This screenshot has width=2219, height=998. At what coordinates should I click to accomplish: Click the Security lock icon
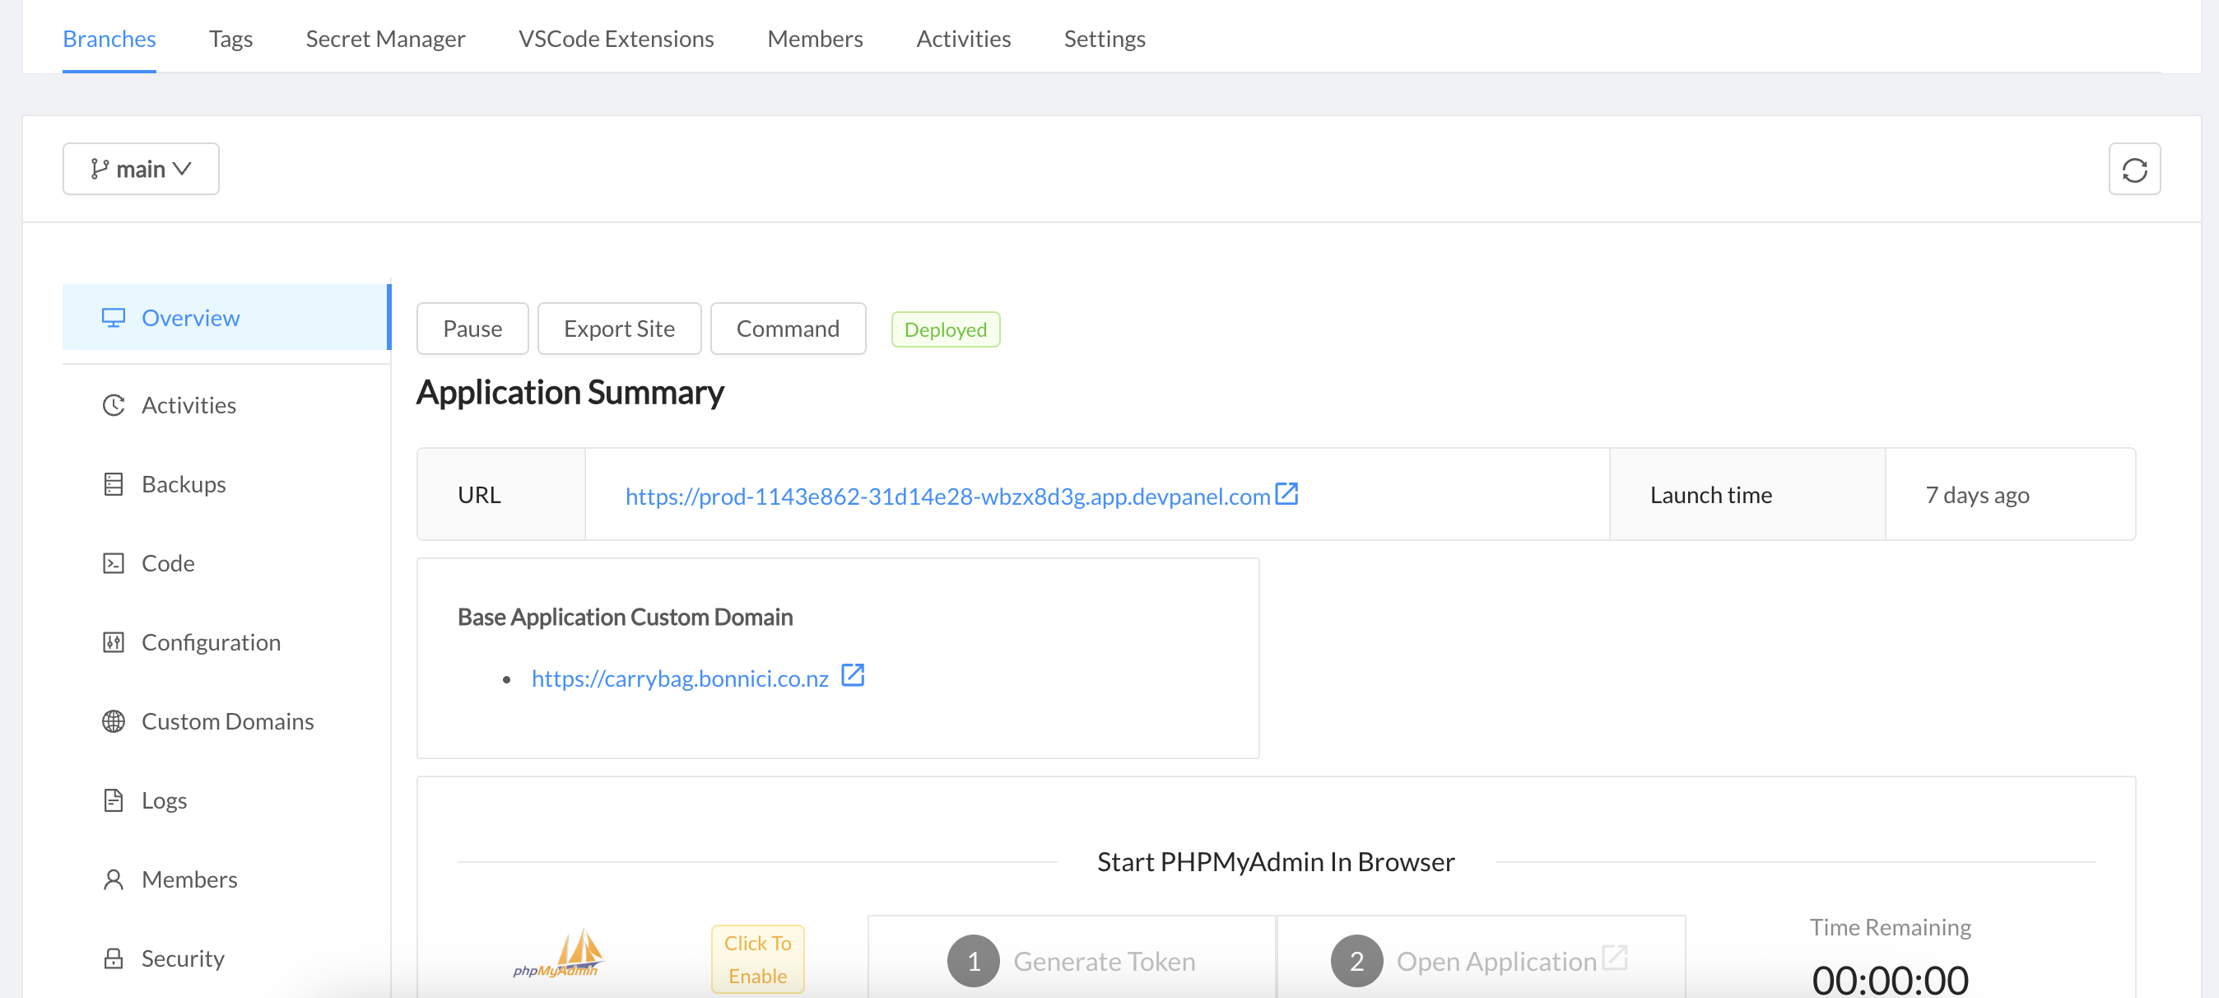pos(114,958)
